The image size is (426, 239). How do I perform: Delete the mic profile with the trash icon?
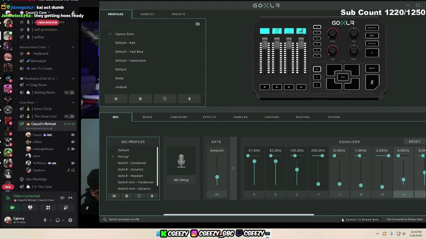pyautogui.click(x=152, y=196)
